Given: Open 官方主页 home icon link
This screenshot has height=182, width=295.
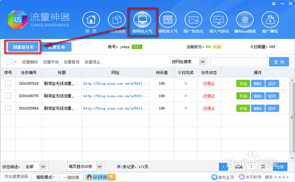Looking at the screenshot, I should [214, 177].
